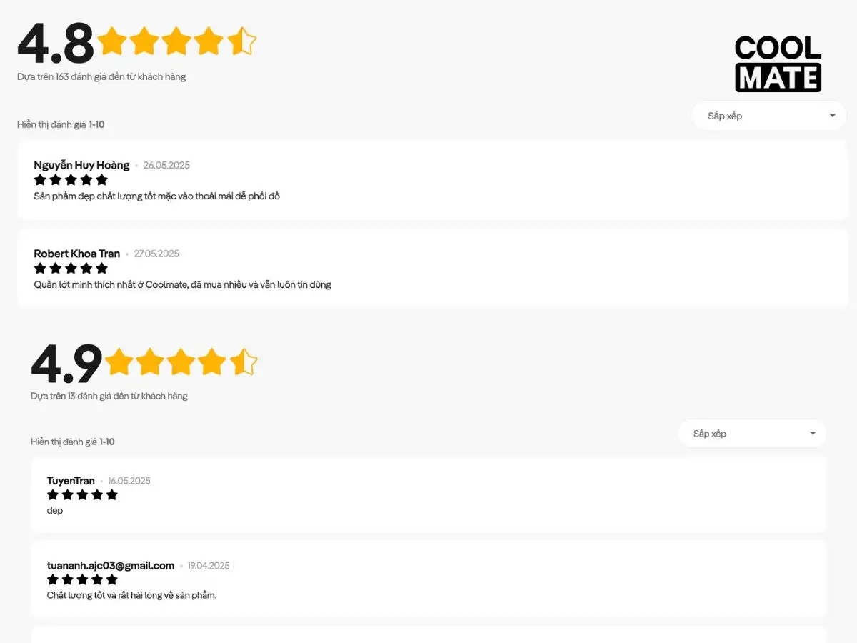The width and height of the screenshot is (857, 643).
Task: Select reviewer name Robert Khoa Tran
Action: coord(77,254)
